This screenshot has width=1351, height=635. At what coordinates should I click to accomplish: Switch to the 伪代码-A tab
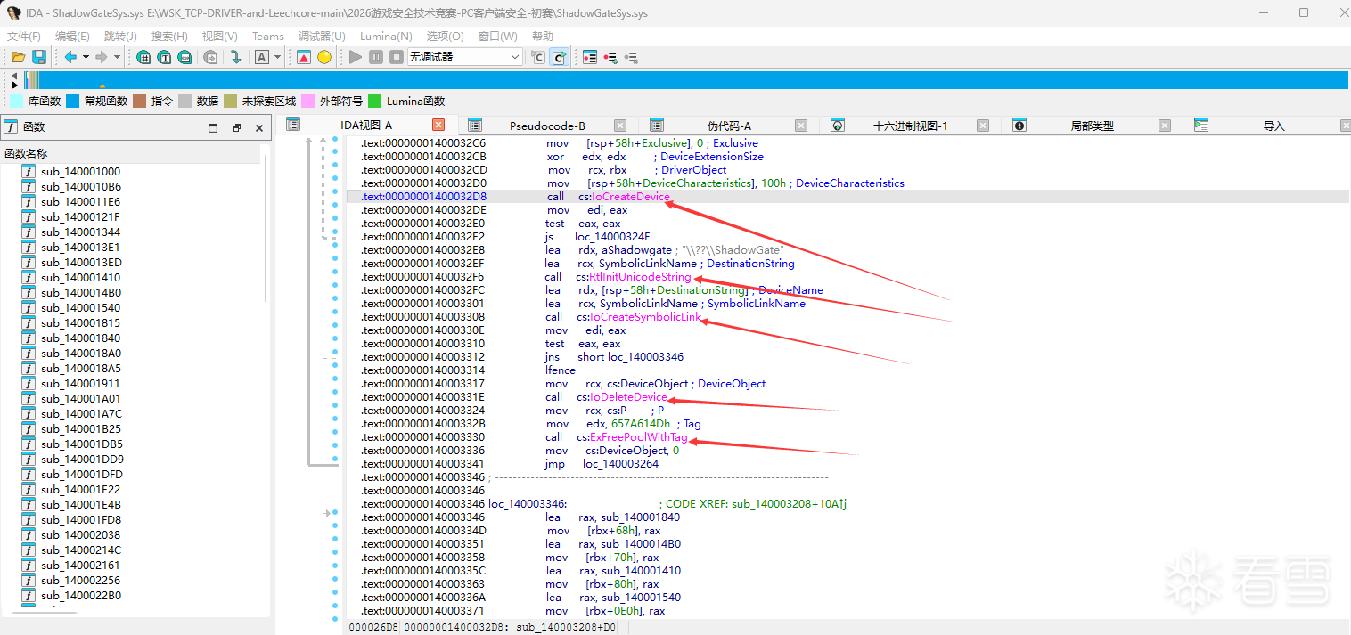[x=729, y=126]
